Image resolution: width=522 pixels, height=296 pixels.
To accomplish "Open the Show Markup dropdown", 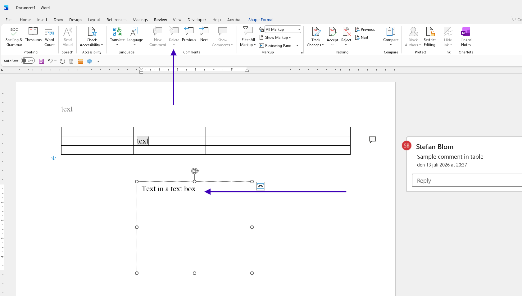I will tap(275, 38).
